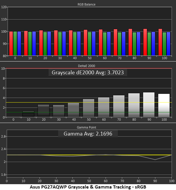The width and height of the screenshot is (176, 190).
Task: Click the DeltaE bar at 50
Action: [88, 108]
